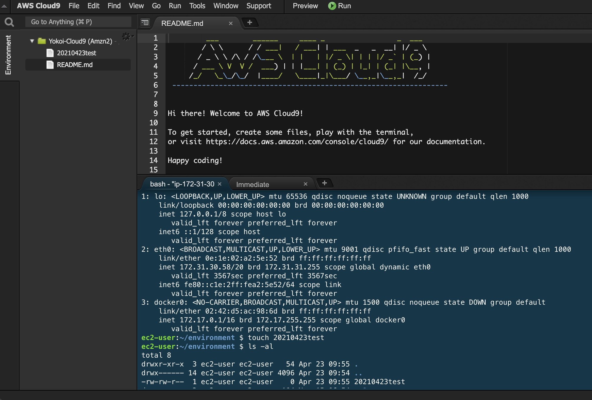This screenshot has height=400, width=592.
Task: Switch to the Immediate tab
Action: (252, 184)
